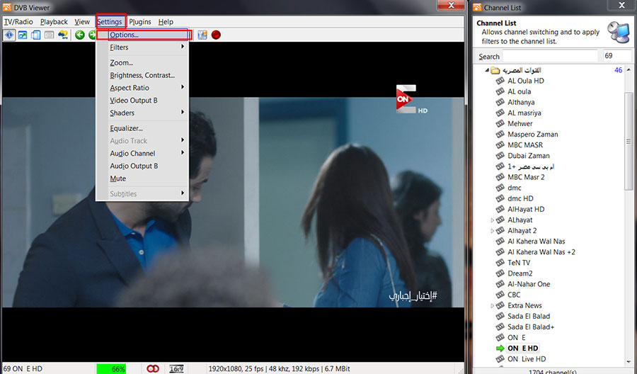Click the picture-in-window toolbar icon
The height and width of the screenshot is (374, 637).
pyautogui.click(x=23, y=35)
